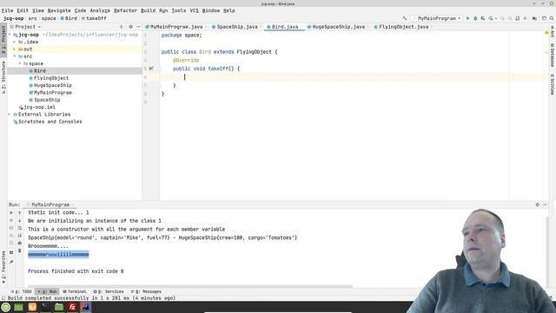Select FlyingObject in project tree

coord(51,78)
